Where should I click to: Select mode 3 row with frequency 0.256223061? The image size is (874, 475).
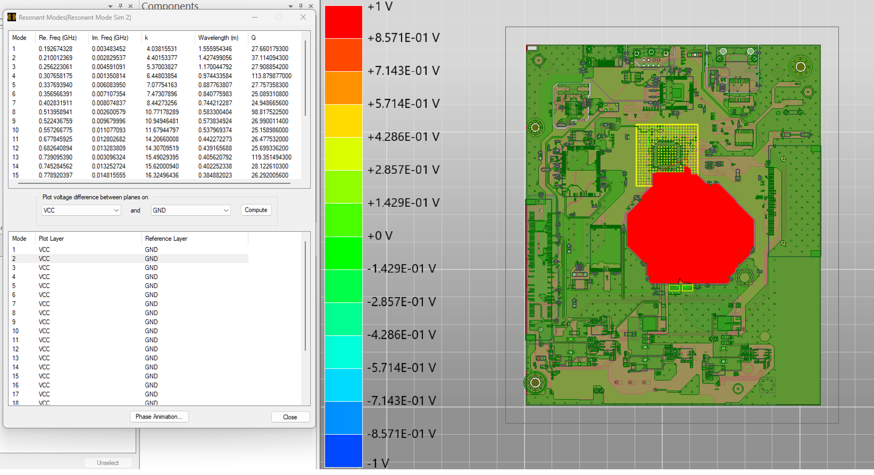point(156,67)
